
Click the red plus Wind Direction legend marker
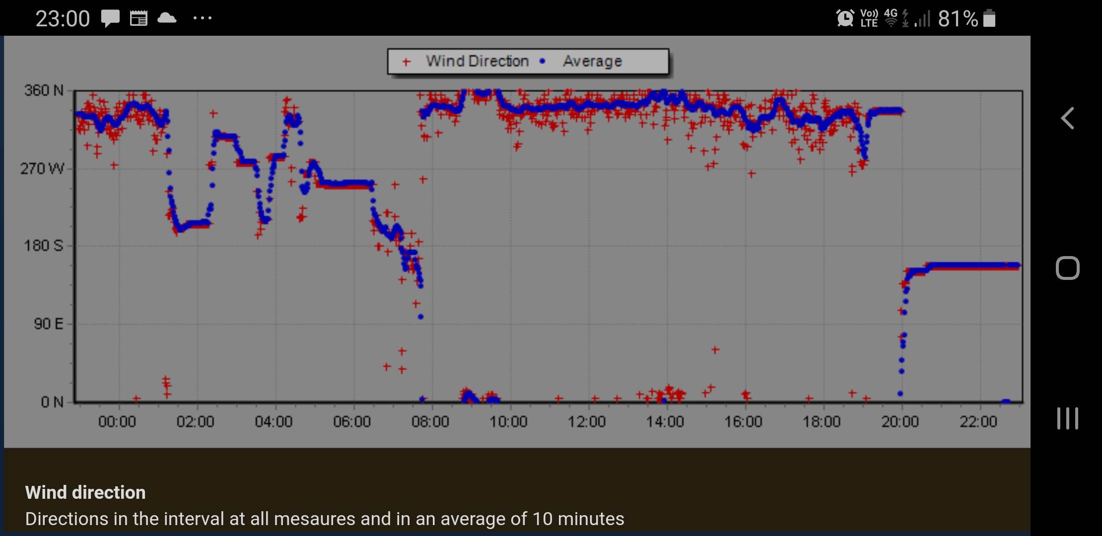[406, 62]
